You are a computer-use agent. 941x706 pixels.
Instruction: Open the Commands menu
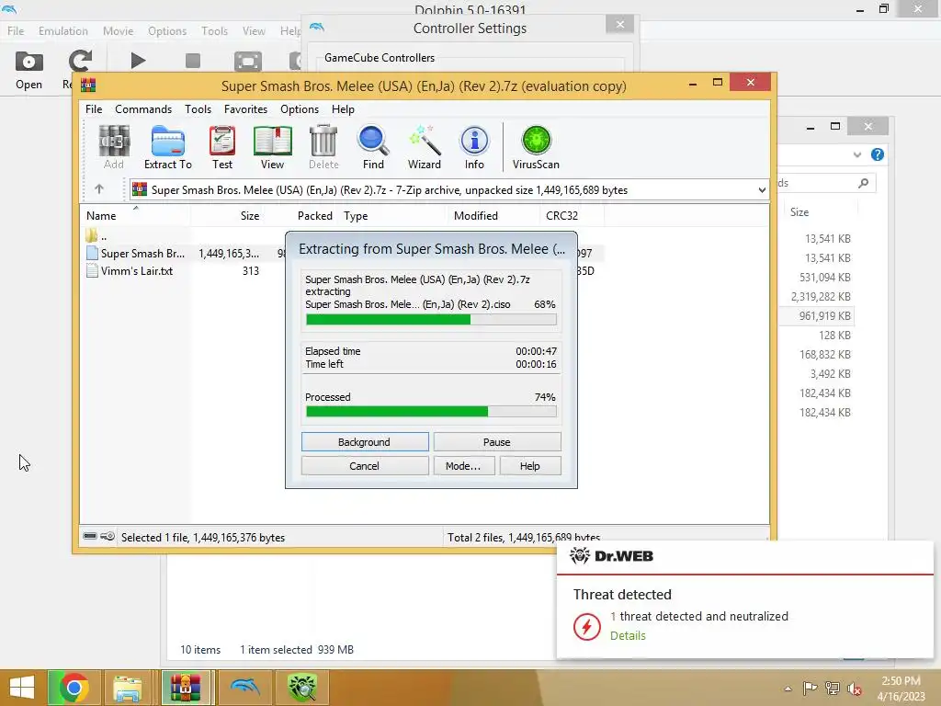[143, 109]
